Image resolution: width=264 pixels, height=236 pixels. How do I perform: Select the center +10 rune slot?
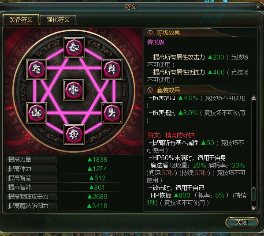click(x=74, y=90)
